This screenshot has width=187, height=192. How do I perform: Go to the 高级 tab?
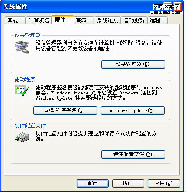click(x=84, y=20)
